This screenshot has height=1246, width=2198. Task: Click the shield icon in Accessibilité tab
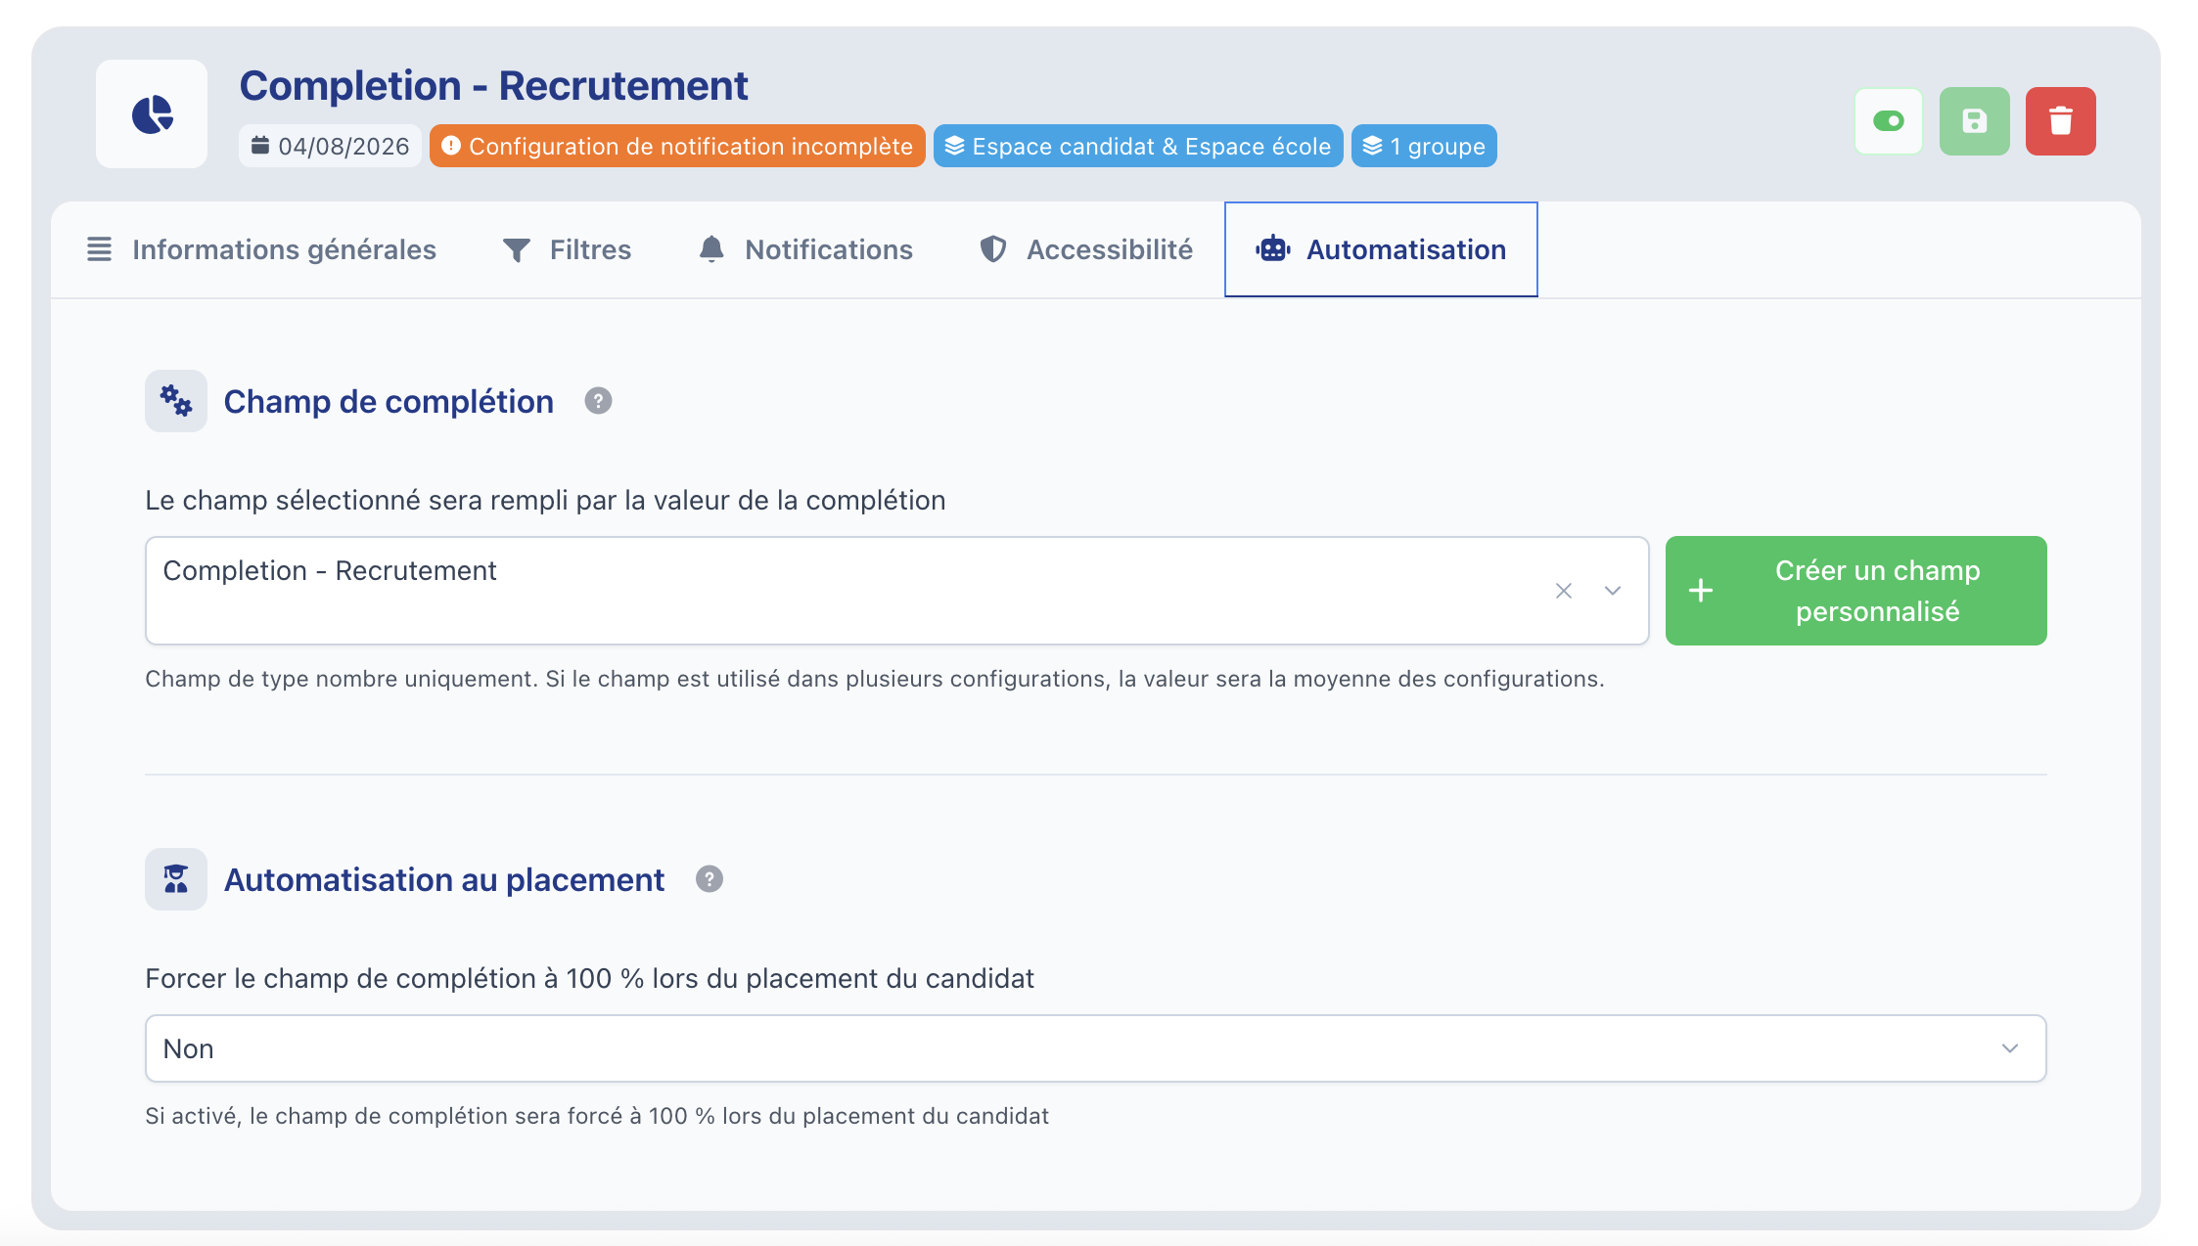click(993, 249)
